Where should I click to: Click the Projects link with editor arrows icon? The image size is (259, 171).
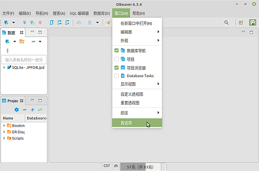point(40,110)
